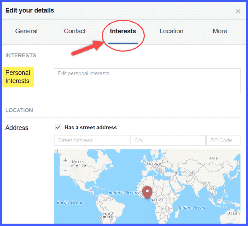Image resolution: width=248 pixels, height=226 pixels.
Task: Click the City input field
Action: [168, 140]
